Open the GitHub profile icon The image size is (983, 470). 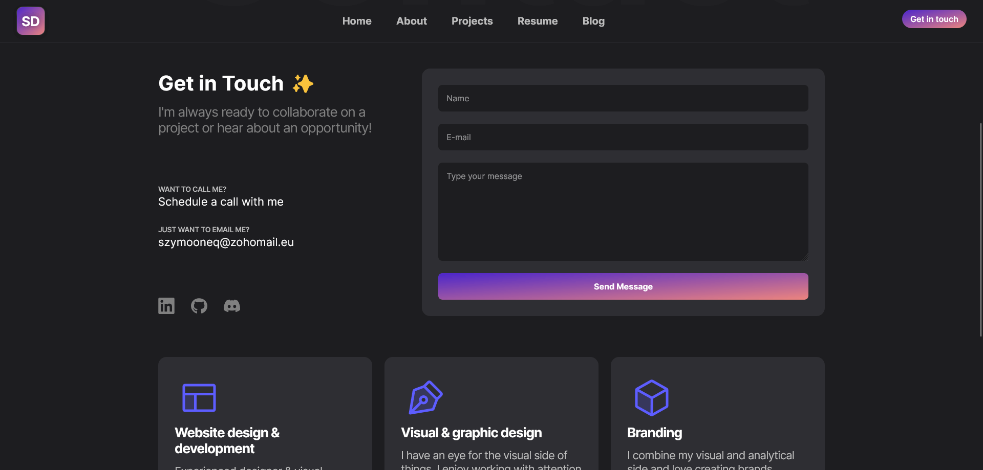(199, 305)
